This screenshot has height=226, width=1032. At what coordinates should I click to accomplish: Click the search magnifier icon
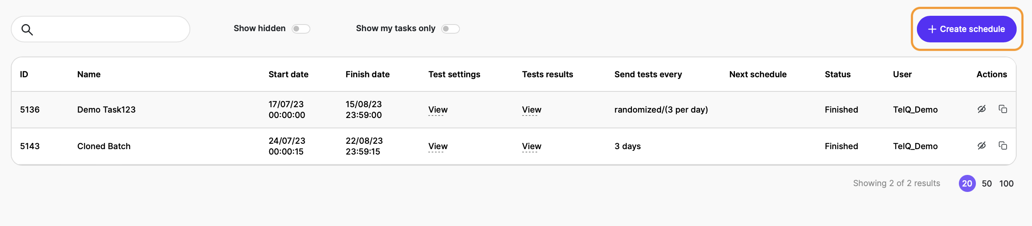point(27,29)
